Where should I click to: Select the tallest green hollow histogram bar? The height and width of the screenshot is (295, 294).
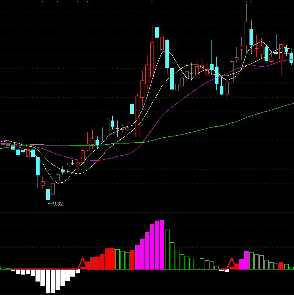pyautogui.click(x=167, y=250)
